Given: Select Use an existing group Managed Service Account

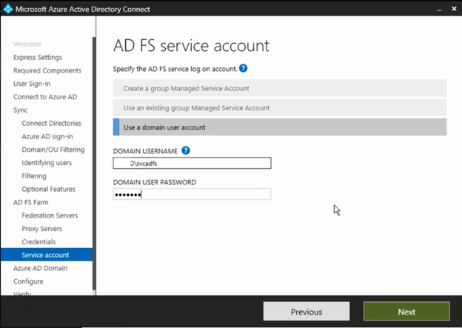Looking at the screenshot, I should pyautogui.click(x=280, y=107).
